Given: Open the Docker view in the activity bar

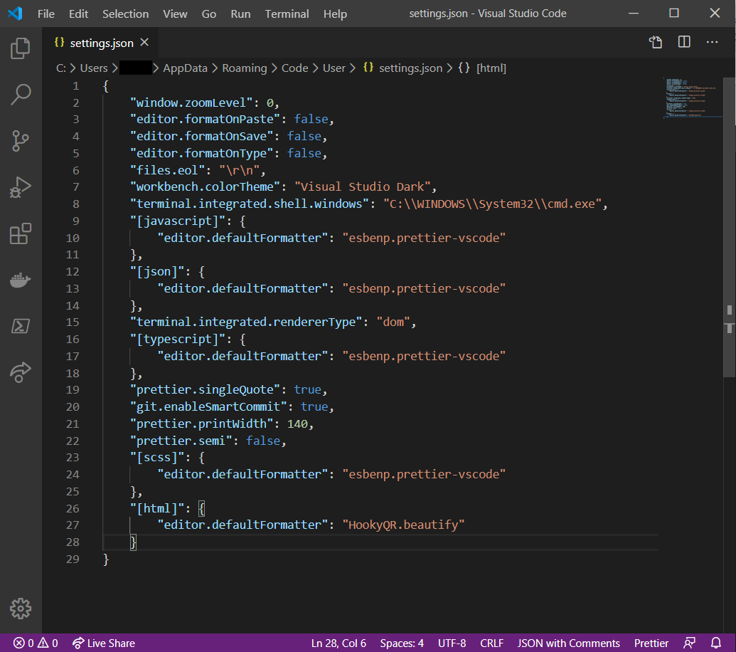Looking at the screenshot, I should point(20,279).
